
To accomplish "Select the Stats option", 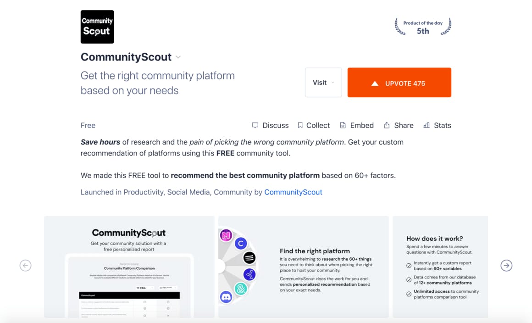I will [442, 125].
